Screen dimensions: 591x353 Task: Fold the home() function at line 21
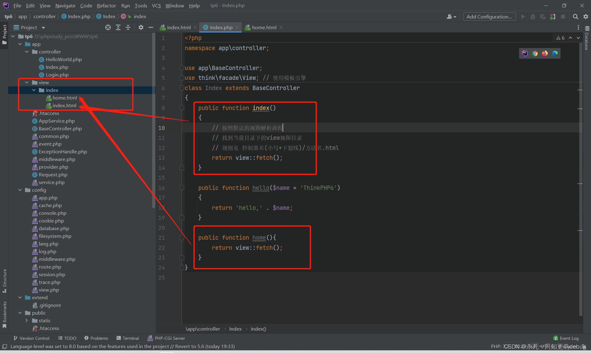182,237
